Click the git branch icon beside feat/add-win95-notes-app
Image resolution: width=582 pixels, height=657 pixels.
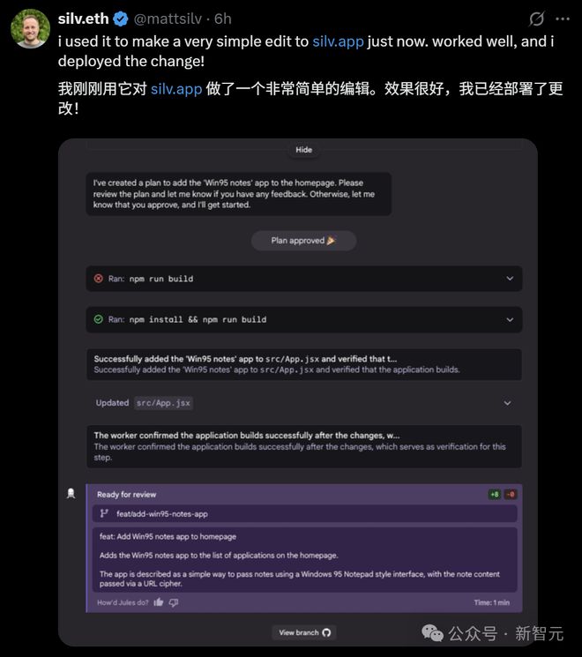click(x=104, y=513)
